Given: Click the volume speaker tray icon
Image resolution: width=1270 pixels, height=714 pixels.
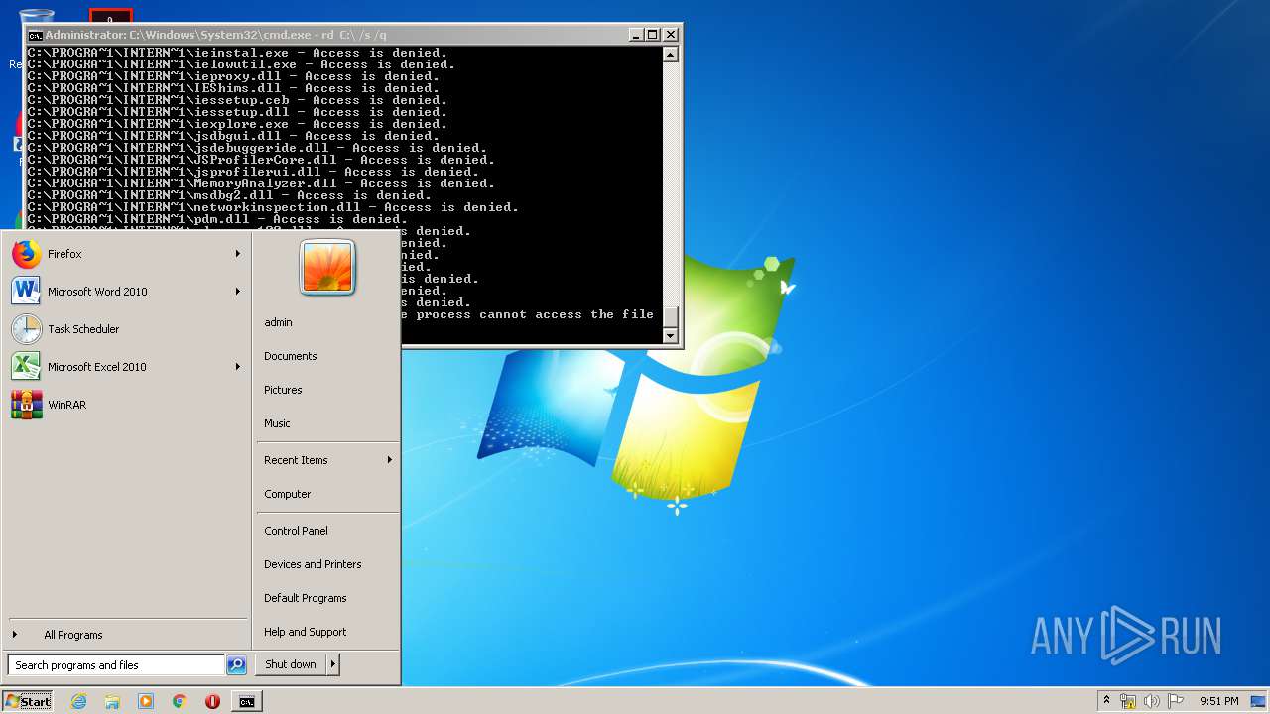Looking at the screenshot, I should point(1152,701).
